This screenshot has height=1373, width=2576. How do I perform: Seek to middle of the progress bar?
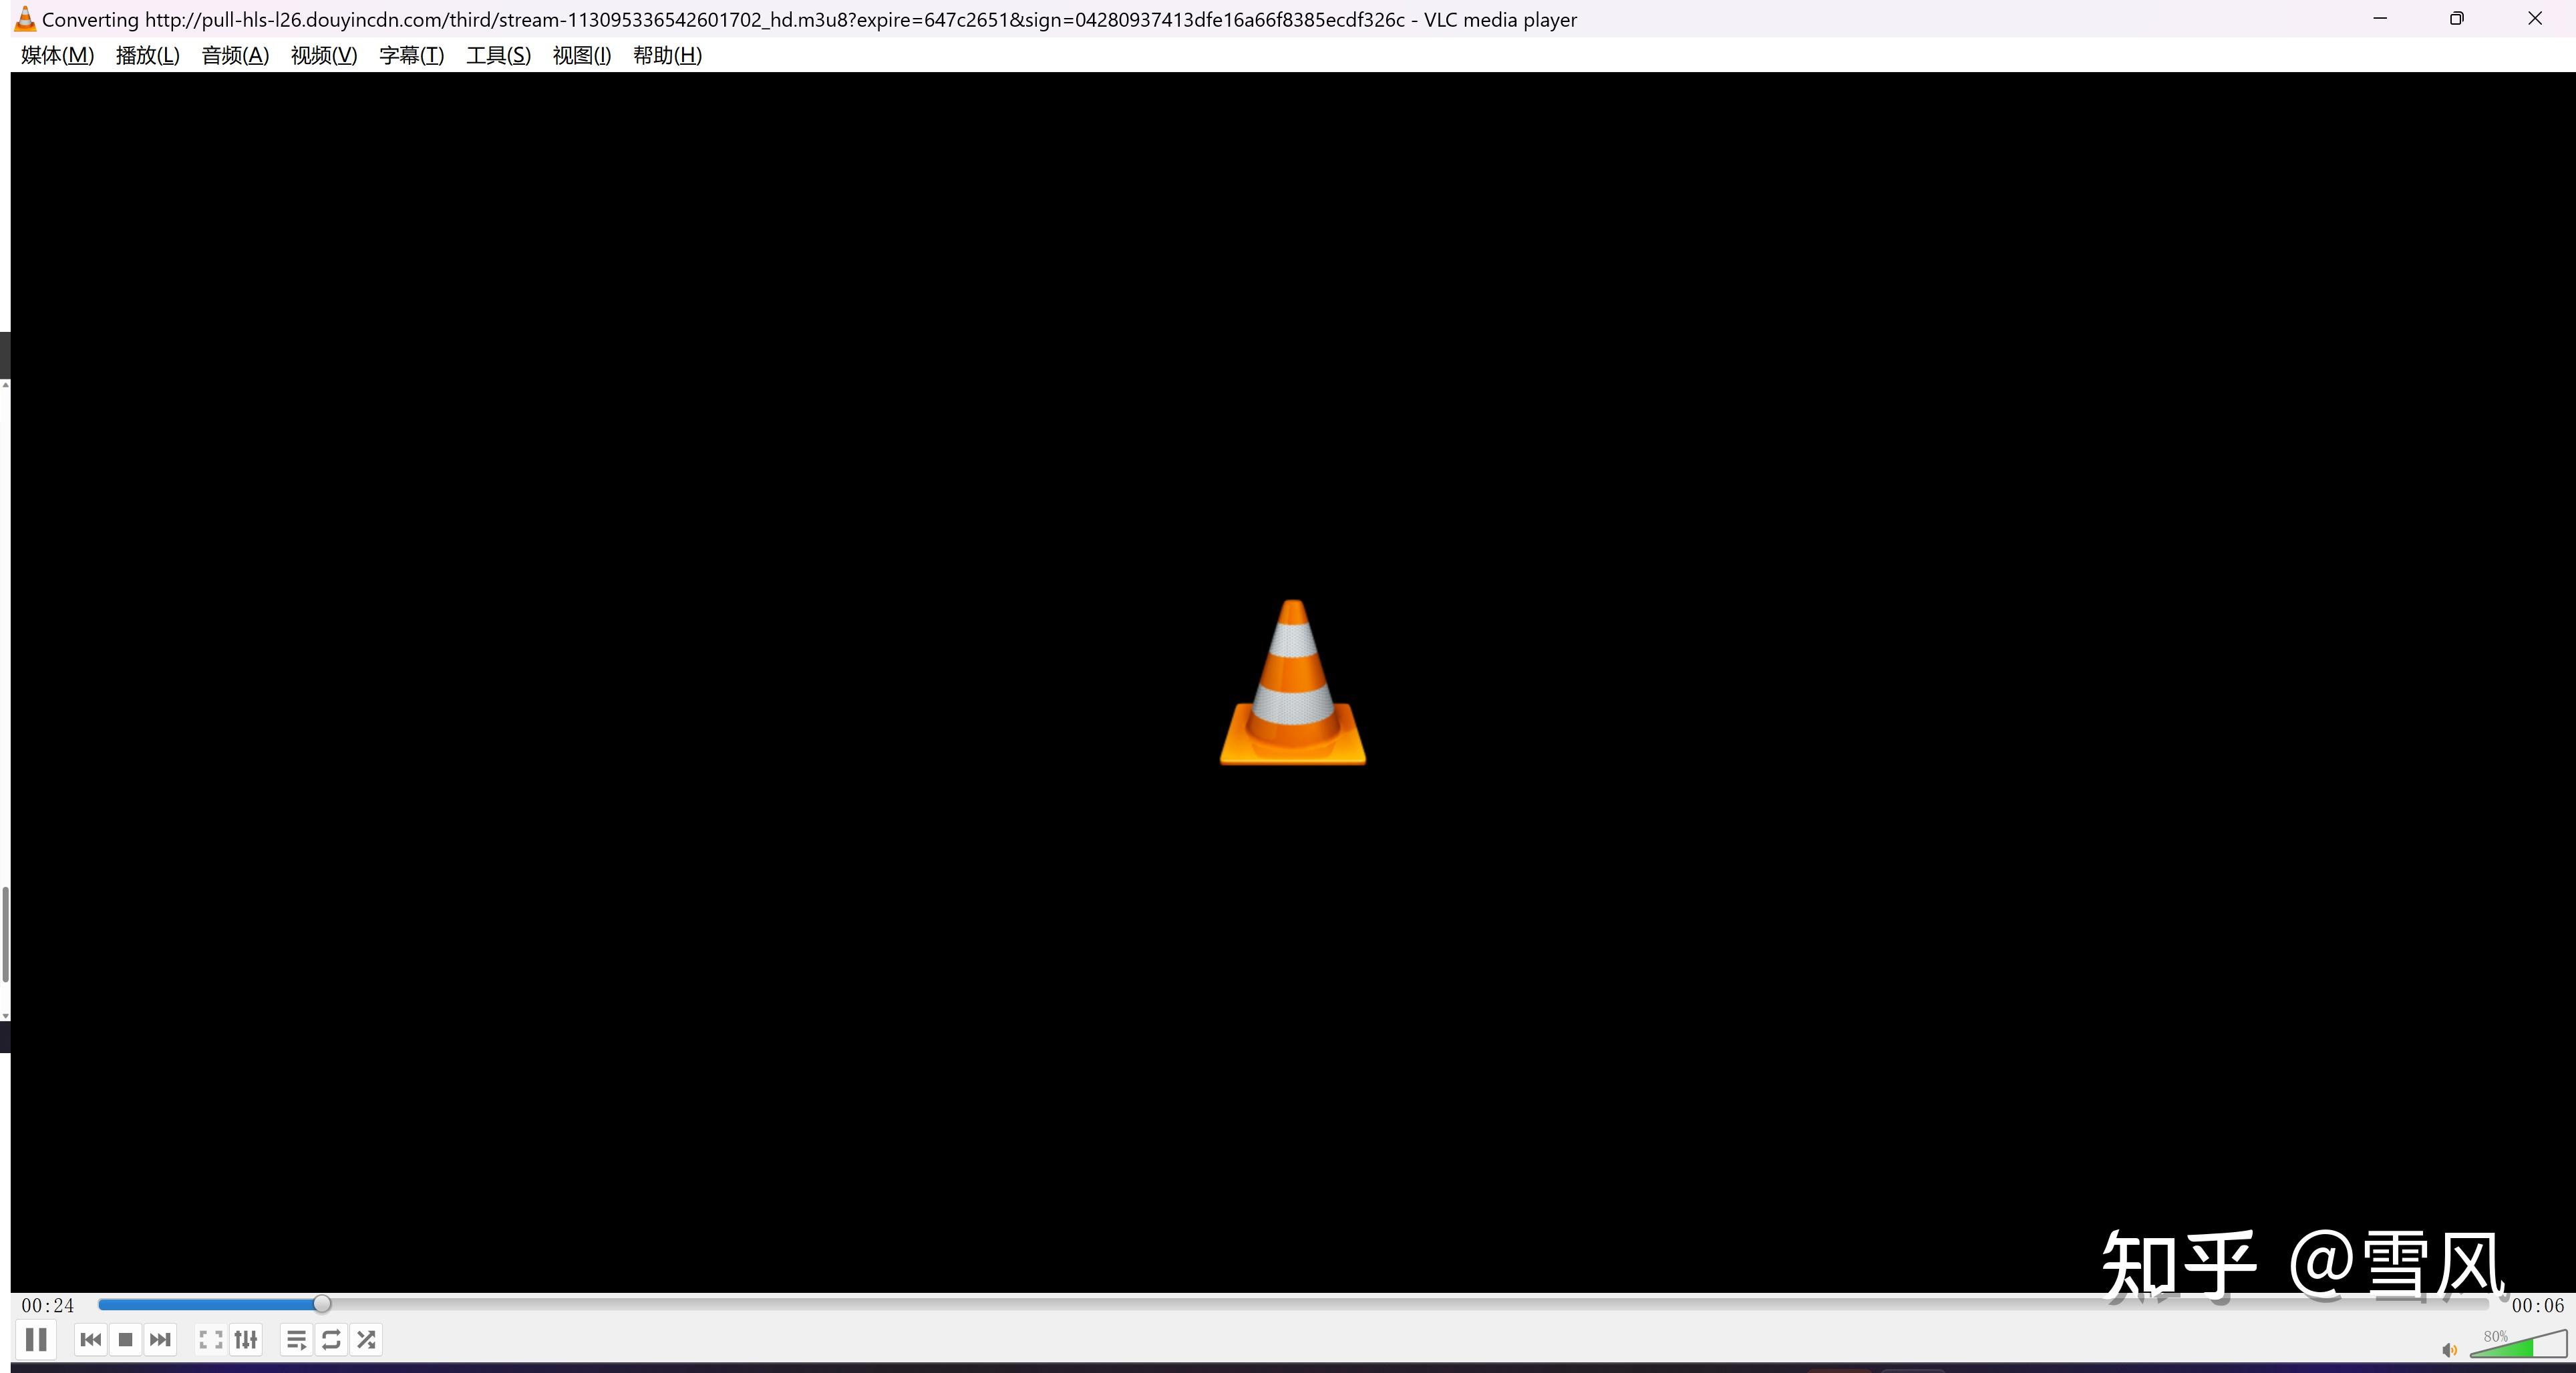(x=1293, y=1304)
